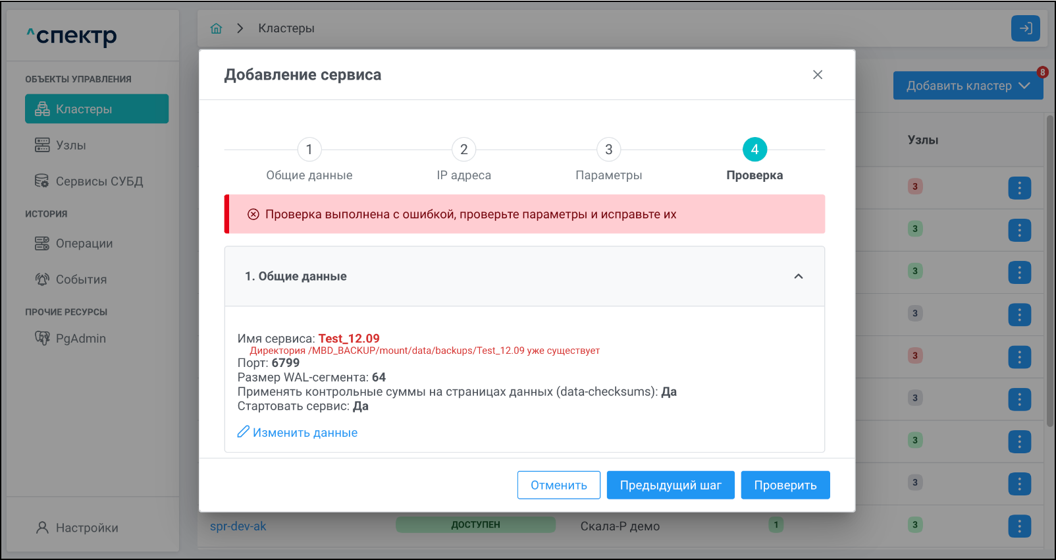Close the Добавление сервиса dialog
Image resolution: width=1056 pixels, height=560 pixels.
(x=818, y=74)
